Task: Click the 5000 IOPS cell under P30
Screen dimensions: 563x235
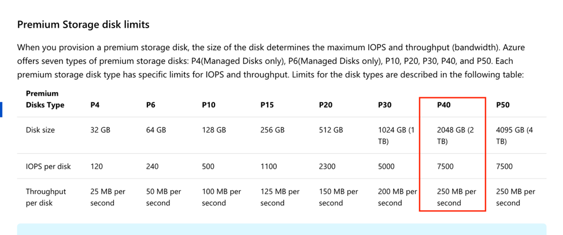Action: click(386, 166)
